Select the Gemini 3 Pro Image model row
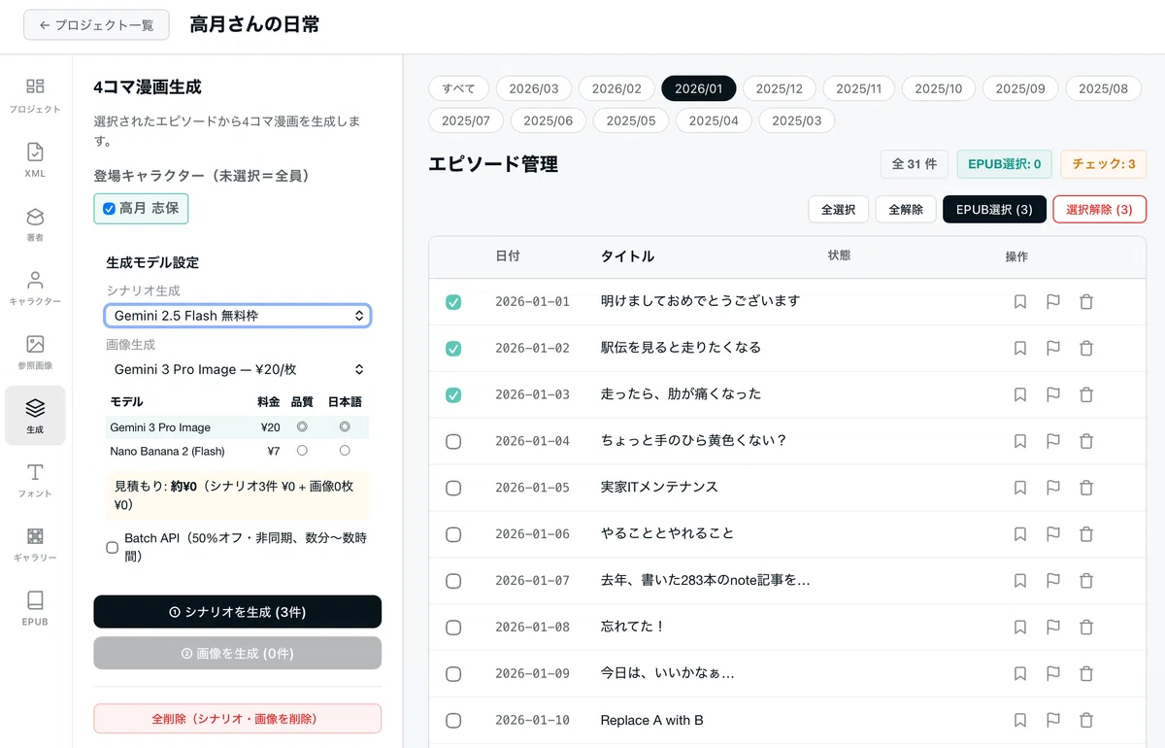The height and width of the screenshot is (748, 1165). (238, 427)
